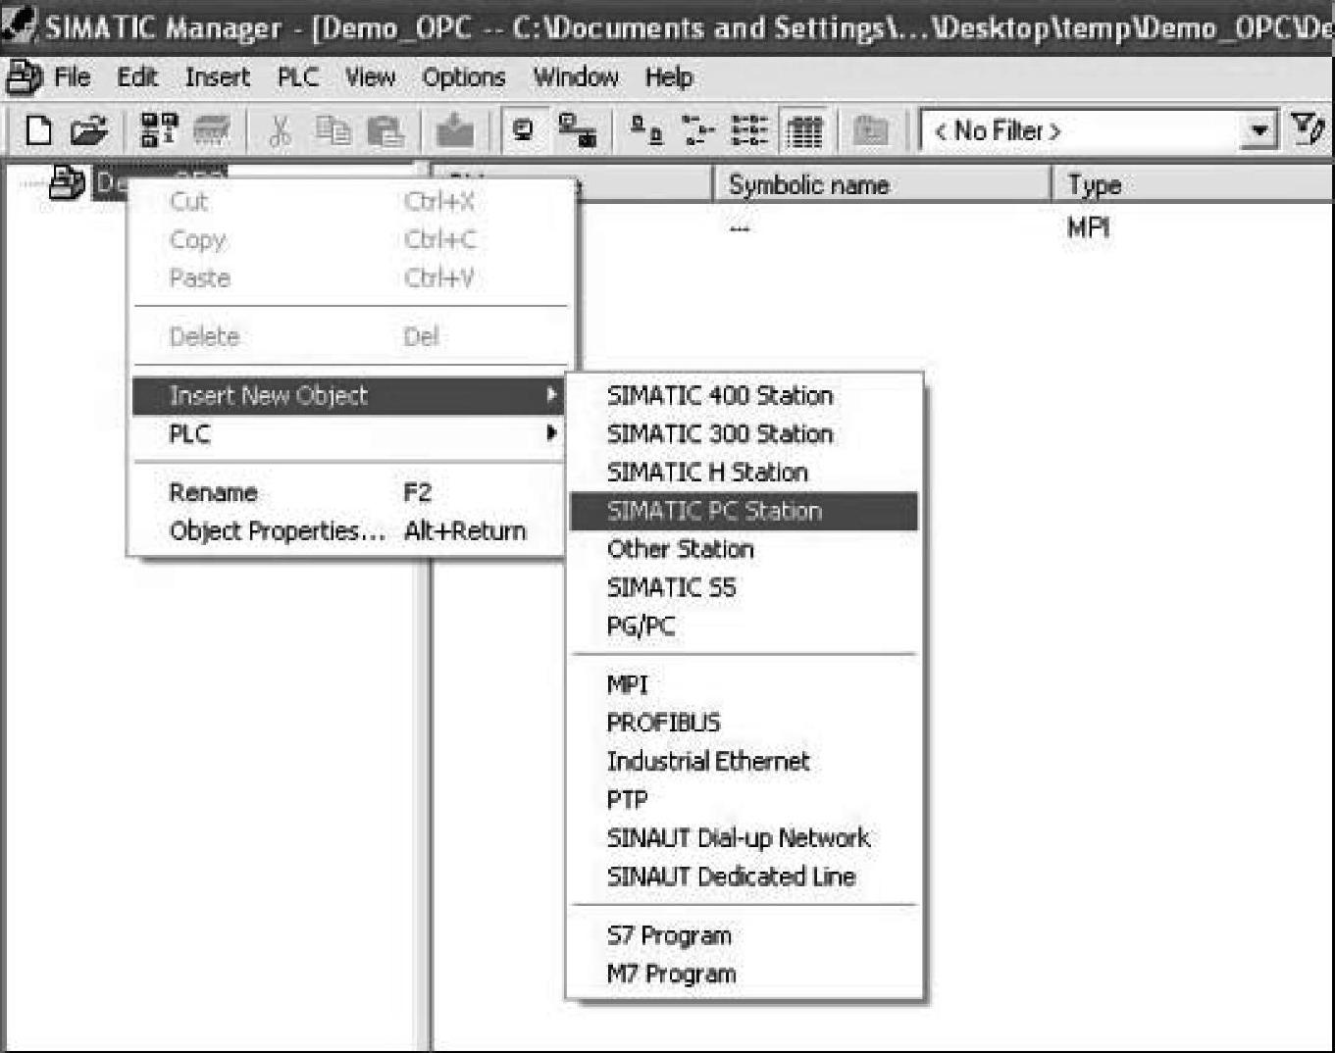Screen dimensions: 1335x1053
Task: Insert a SIMATIC 300 Station
Action: (744, 433)
